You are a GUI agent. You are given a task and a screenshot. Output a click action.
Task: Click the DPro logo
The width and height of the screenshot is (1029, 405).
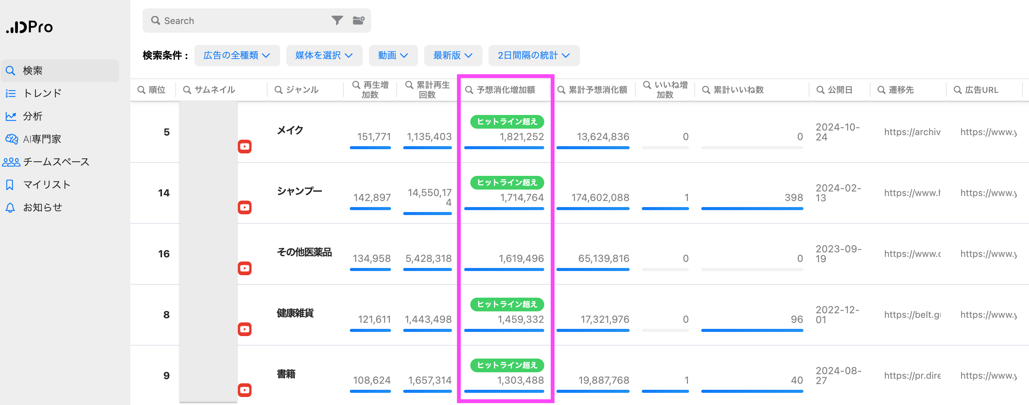point(30,27)
